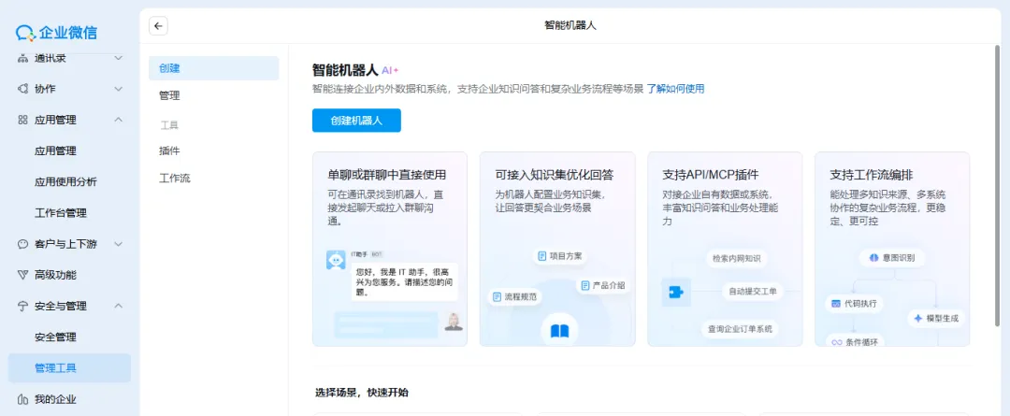Screen dimensions: 1010x416
Task: Click the 自动提交工单 chip
Action: pos(752,292)
